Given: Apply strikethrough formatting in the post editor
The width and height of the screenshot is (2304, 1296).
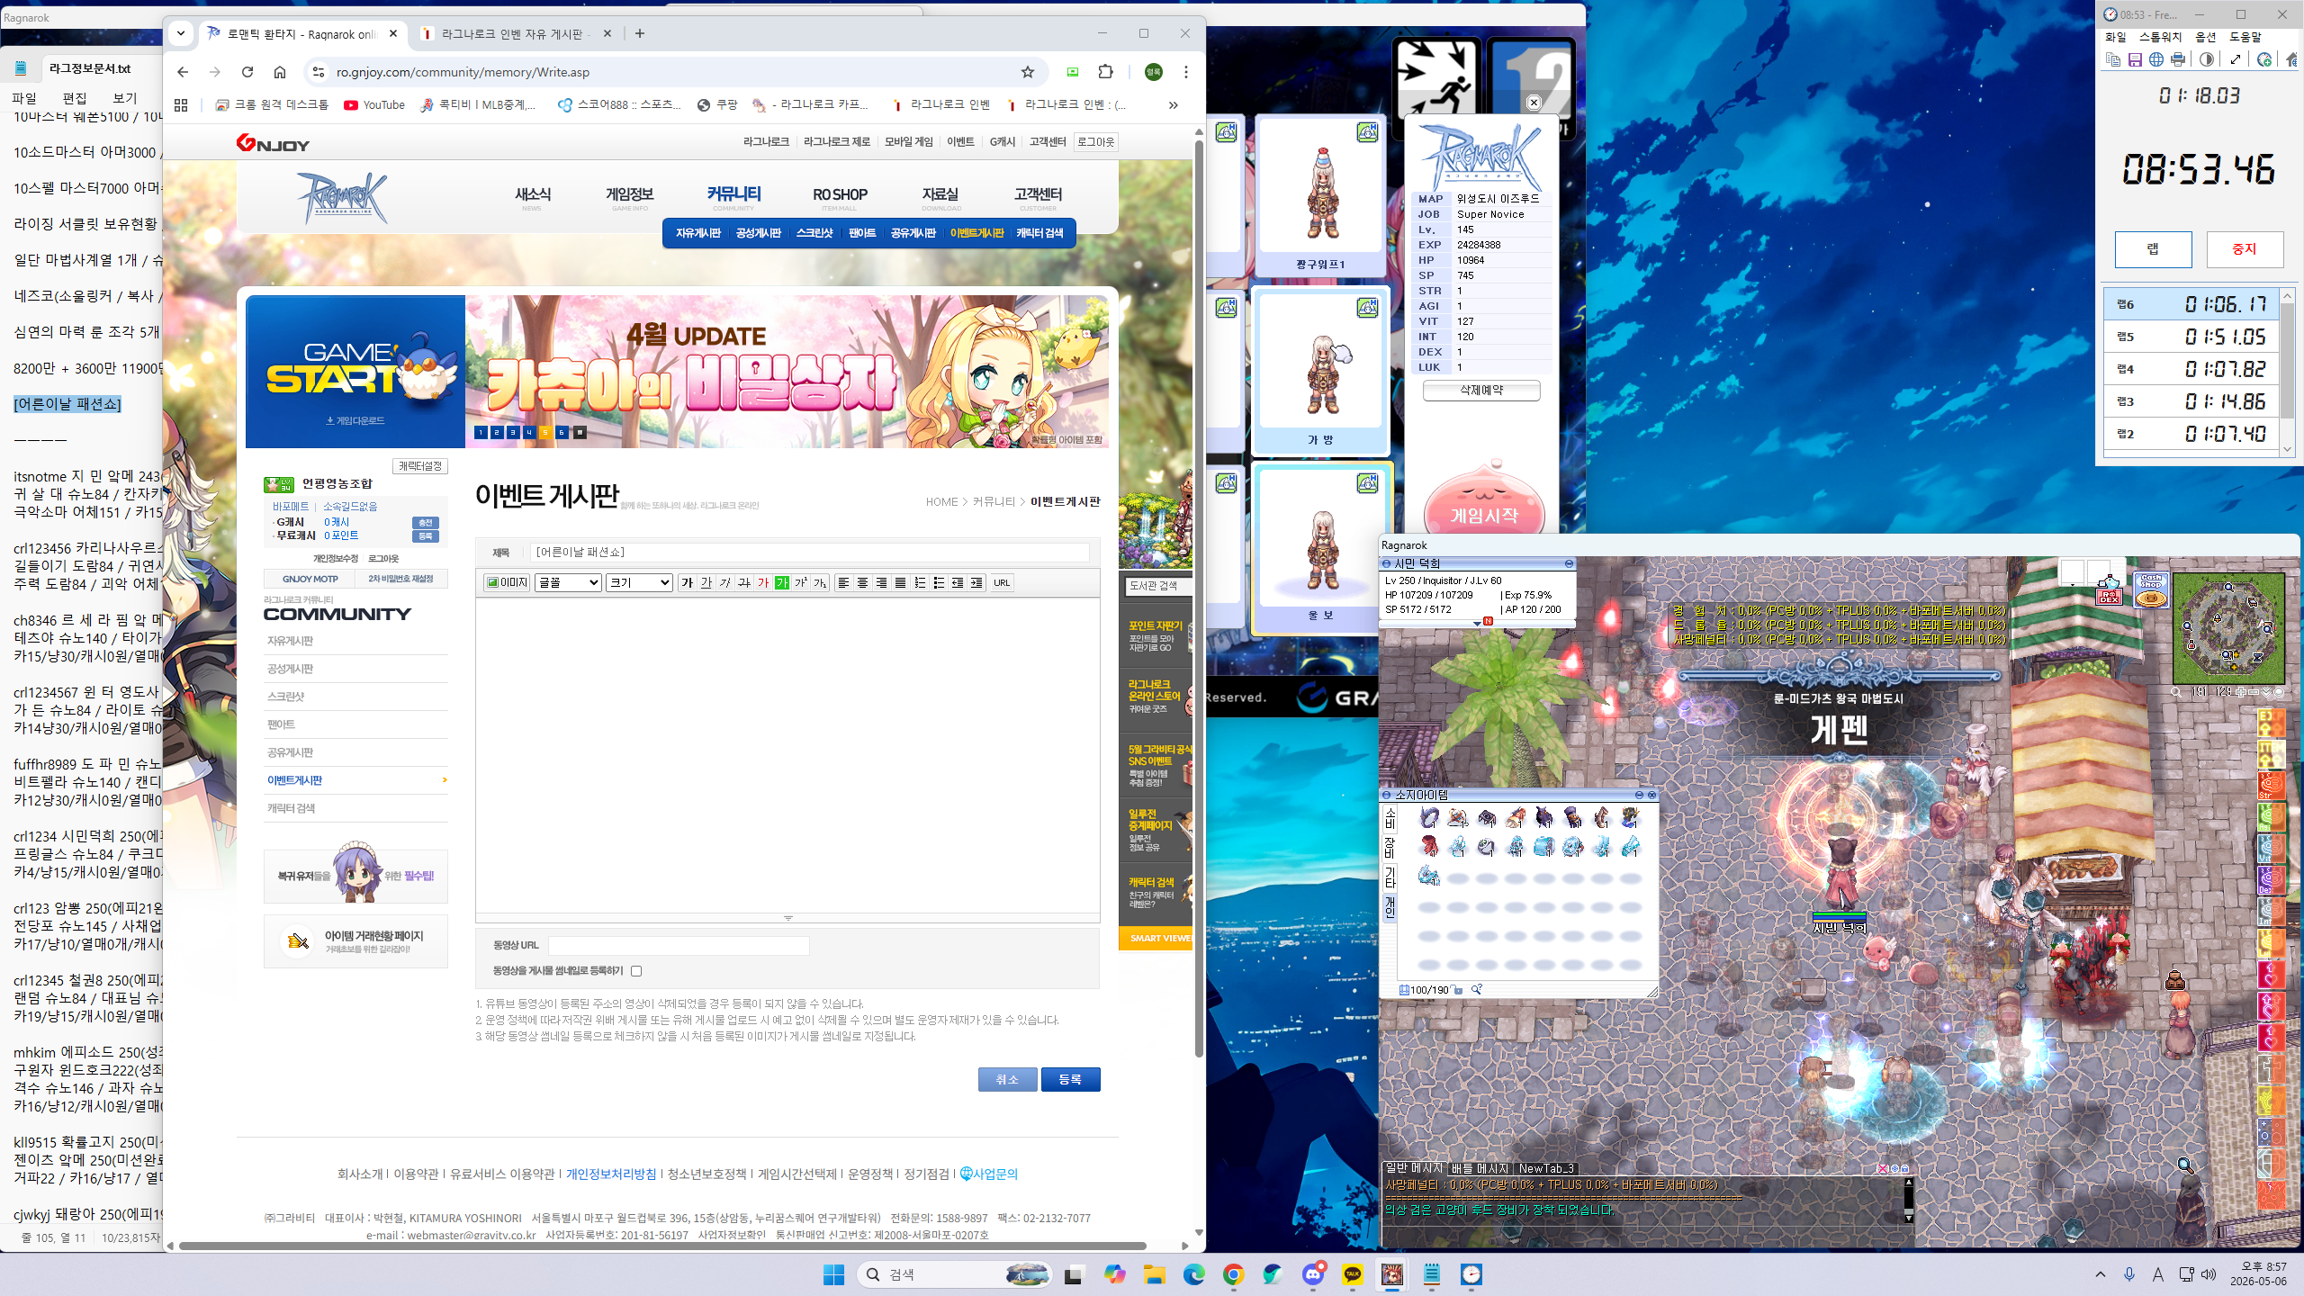Looking at the screenshot, I should pos(744,582).
